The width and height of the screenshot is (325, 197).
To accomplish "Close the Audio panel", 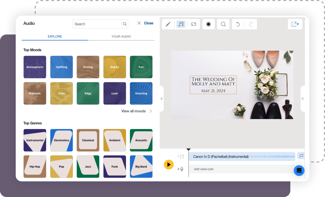I will (145, 23).
